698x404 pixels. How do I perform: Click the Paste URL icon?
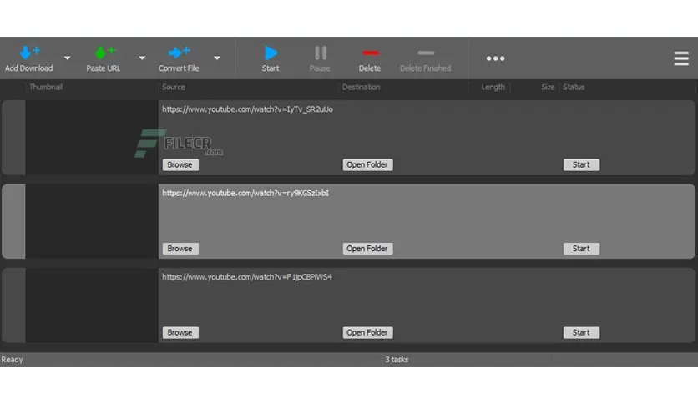[x=104, y=53]
